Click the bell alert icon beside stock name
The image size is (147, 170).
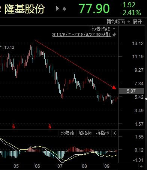click(x=64, y=9)
